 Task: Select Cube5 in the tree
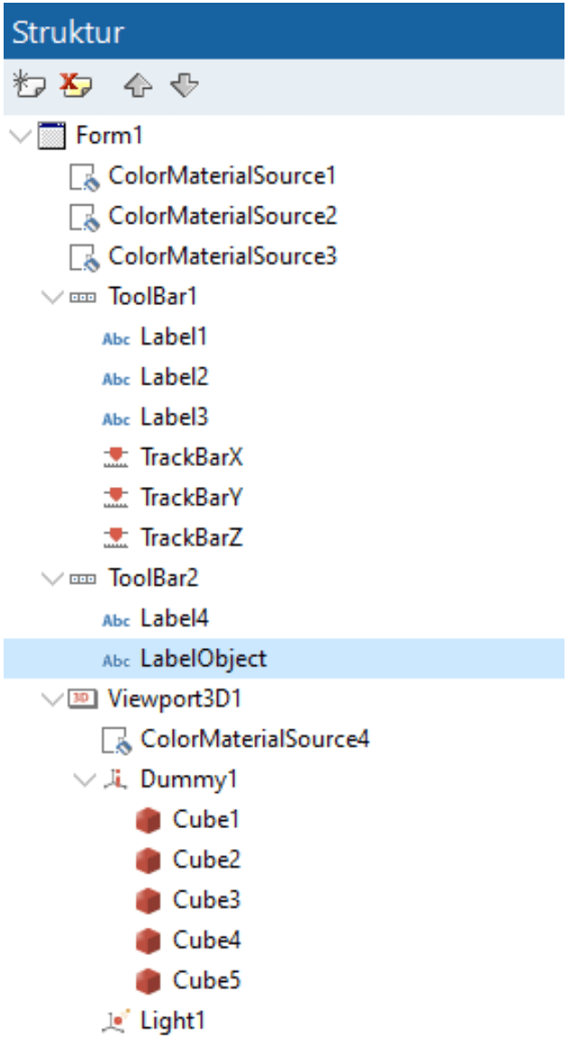[x=206, y=981]
